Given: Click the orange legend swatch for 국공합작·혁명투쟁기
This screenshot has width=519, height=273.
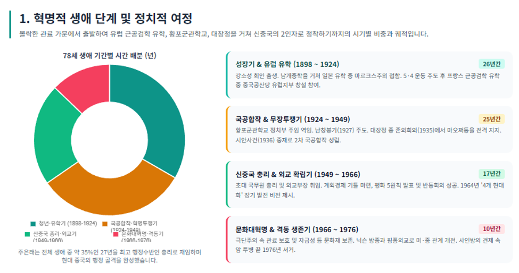Looking at the screenshot, I should 105,224.
